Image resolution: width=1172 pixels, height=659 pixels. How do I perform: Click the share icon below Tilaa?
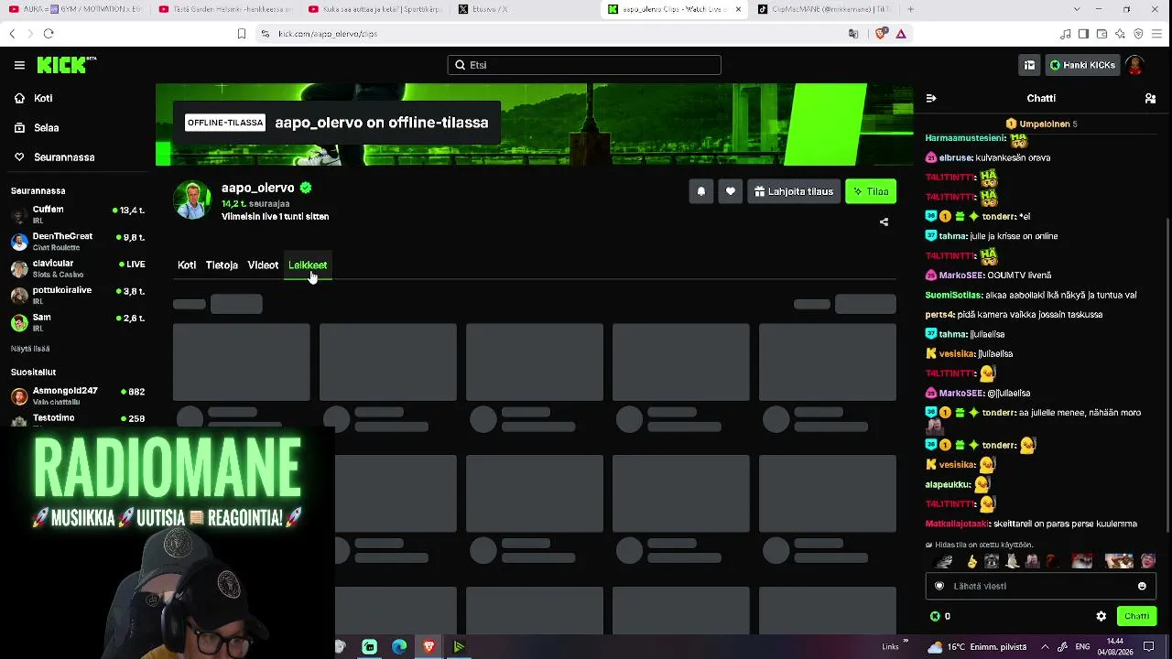(884, 221)
